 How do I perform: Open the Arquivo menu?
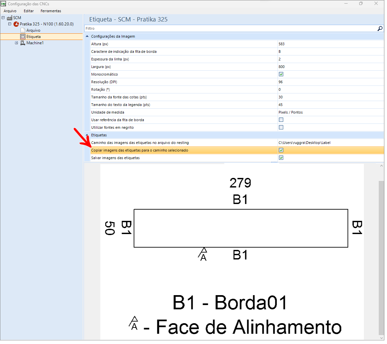(10, 11)
